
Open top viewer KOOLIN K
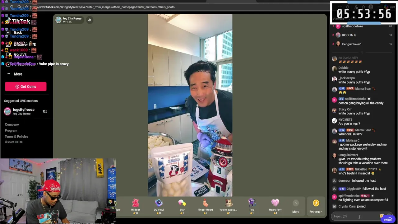[349, 35]
